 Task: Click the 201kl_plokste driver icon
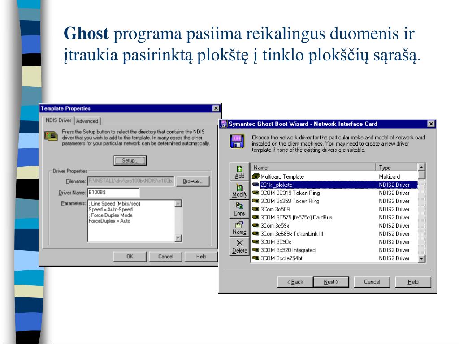[255, 185]
